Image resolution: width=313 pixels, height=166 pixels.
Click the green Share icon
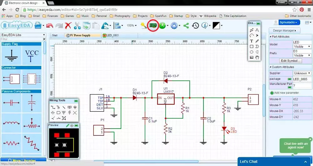click(x=186, y=26)
